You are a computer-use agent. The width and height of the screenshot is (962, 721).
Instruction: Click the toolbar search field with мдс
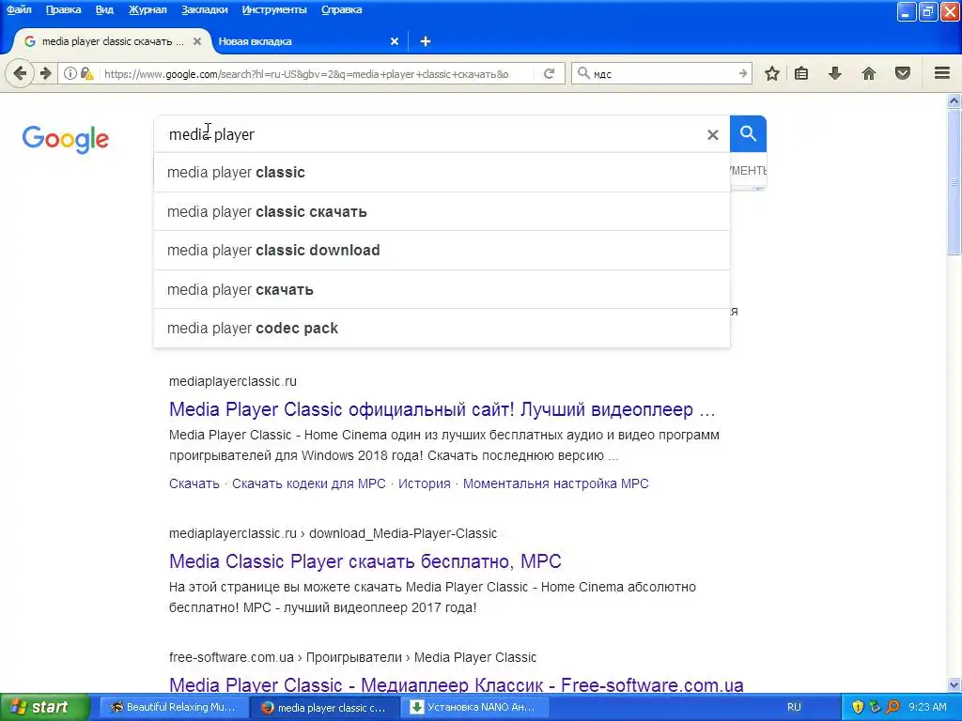(x=662, y=73)
